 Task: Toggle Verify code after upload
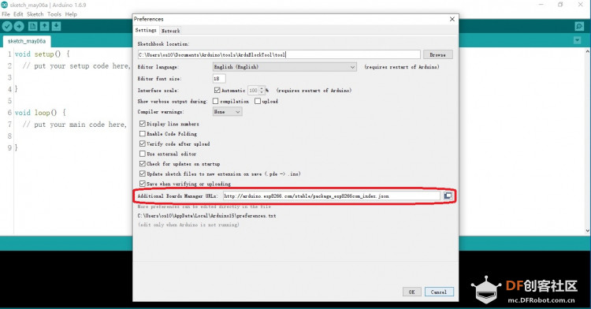click(143, 143)
